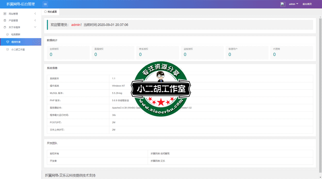This screenshot has width=322, height=179.
Task: Click the 产品管理 box icon
Action: (x=5, y=21)
